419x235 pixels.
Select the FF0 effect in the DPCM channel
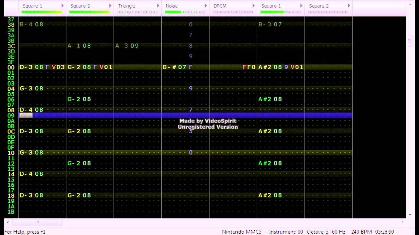point(249,67)
